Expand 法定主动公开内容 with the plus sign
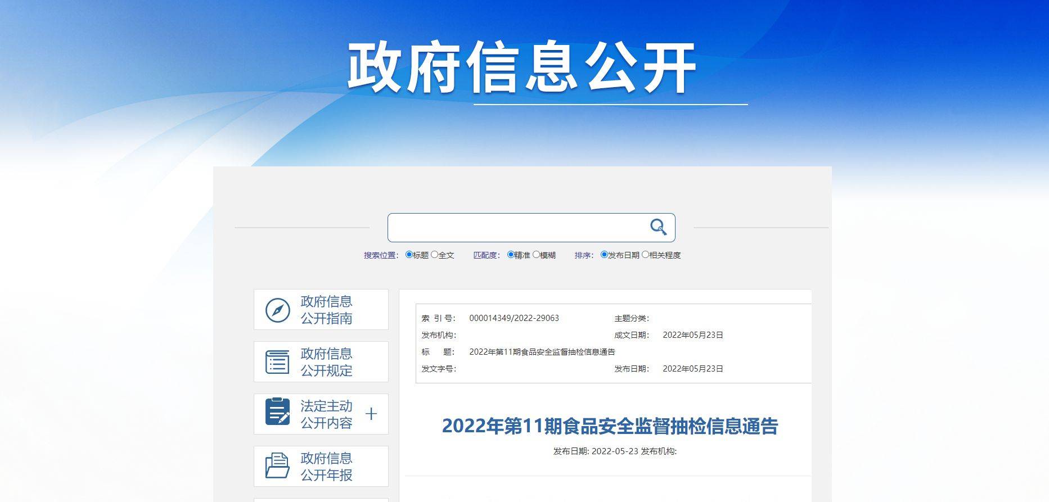Image resolution: width=1049 pixels, height=502 pixels. click(371, 414)
